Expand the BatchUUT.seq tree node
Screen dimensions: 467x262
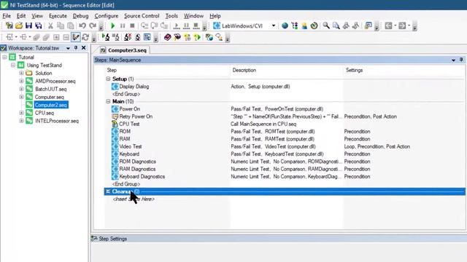(21, 89)
